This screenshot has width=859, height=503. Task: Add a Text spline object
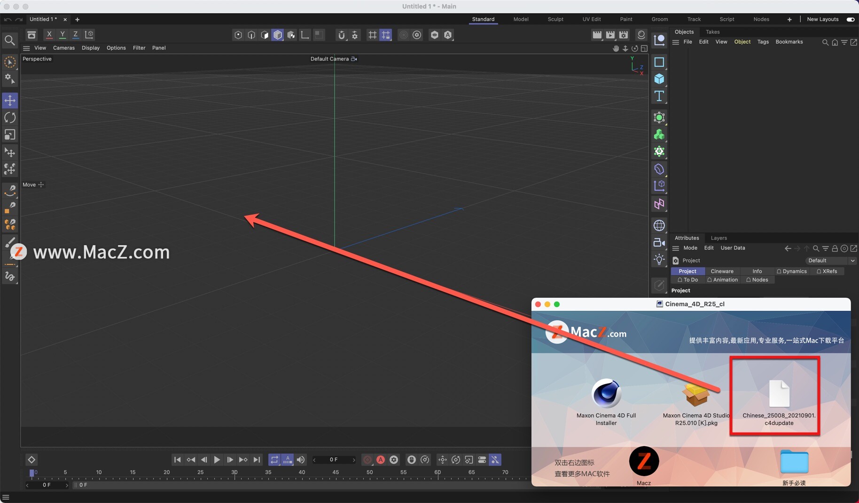point(659,96)
